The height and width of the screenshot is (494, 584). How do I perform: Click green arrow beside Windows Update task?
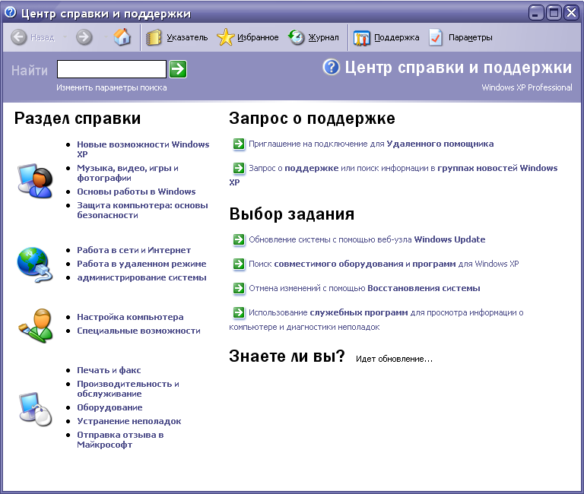pos(239,239)
